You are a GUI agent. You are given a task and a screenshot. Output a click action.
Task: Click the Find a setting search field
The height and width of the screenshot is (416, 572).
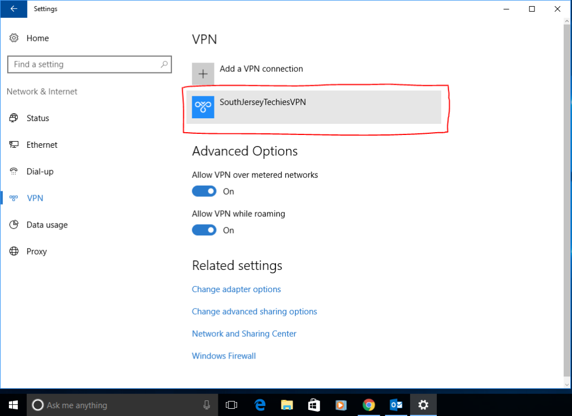[89, 65]
